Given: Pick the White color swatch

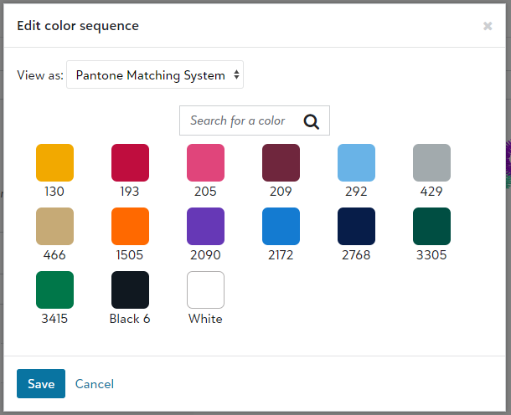Looking at the screenshot, I should tap(205, 289).
